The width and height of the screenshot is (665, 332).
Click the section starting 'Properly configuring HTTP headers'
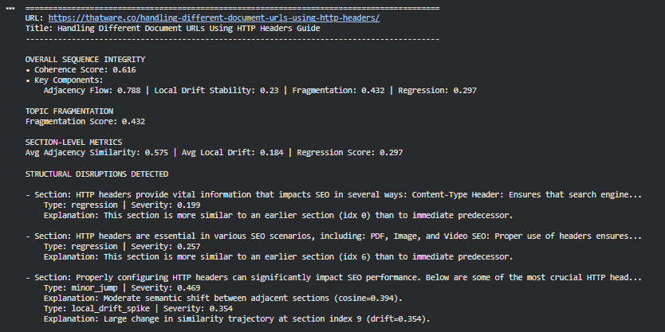click(335, 277)
